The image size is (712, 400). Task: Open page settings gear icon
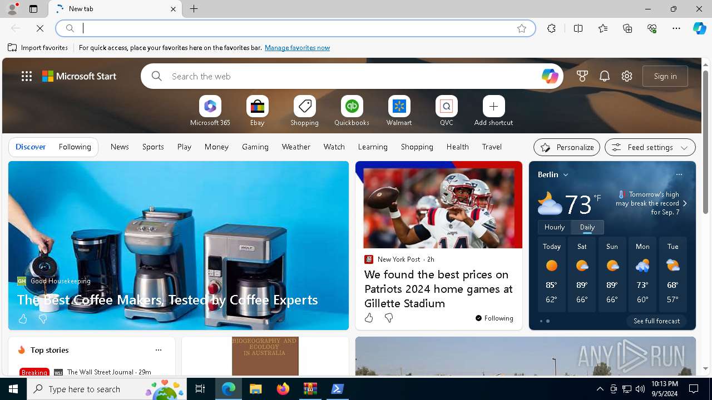tap(627, 76)
